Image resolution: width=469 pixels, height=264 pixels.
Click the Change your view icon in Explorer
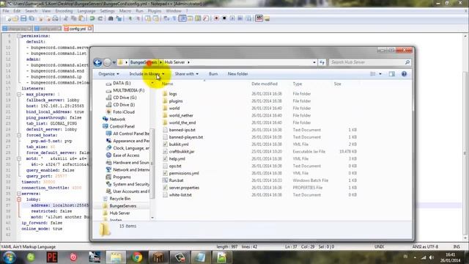[x=373, y=74]
